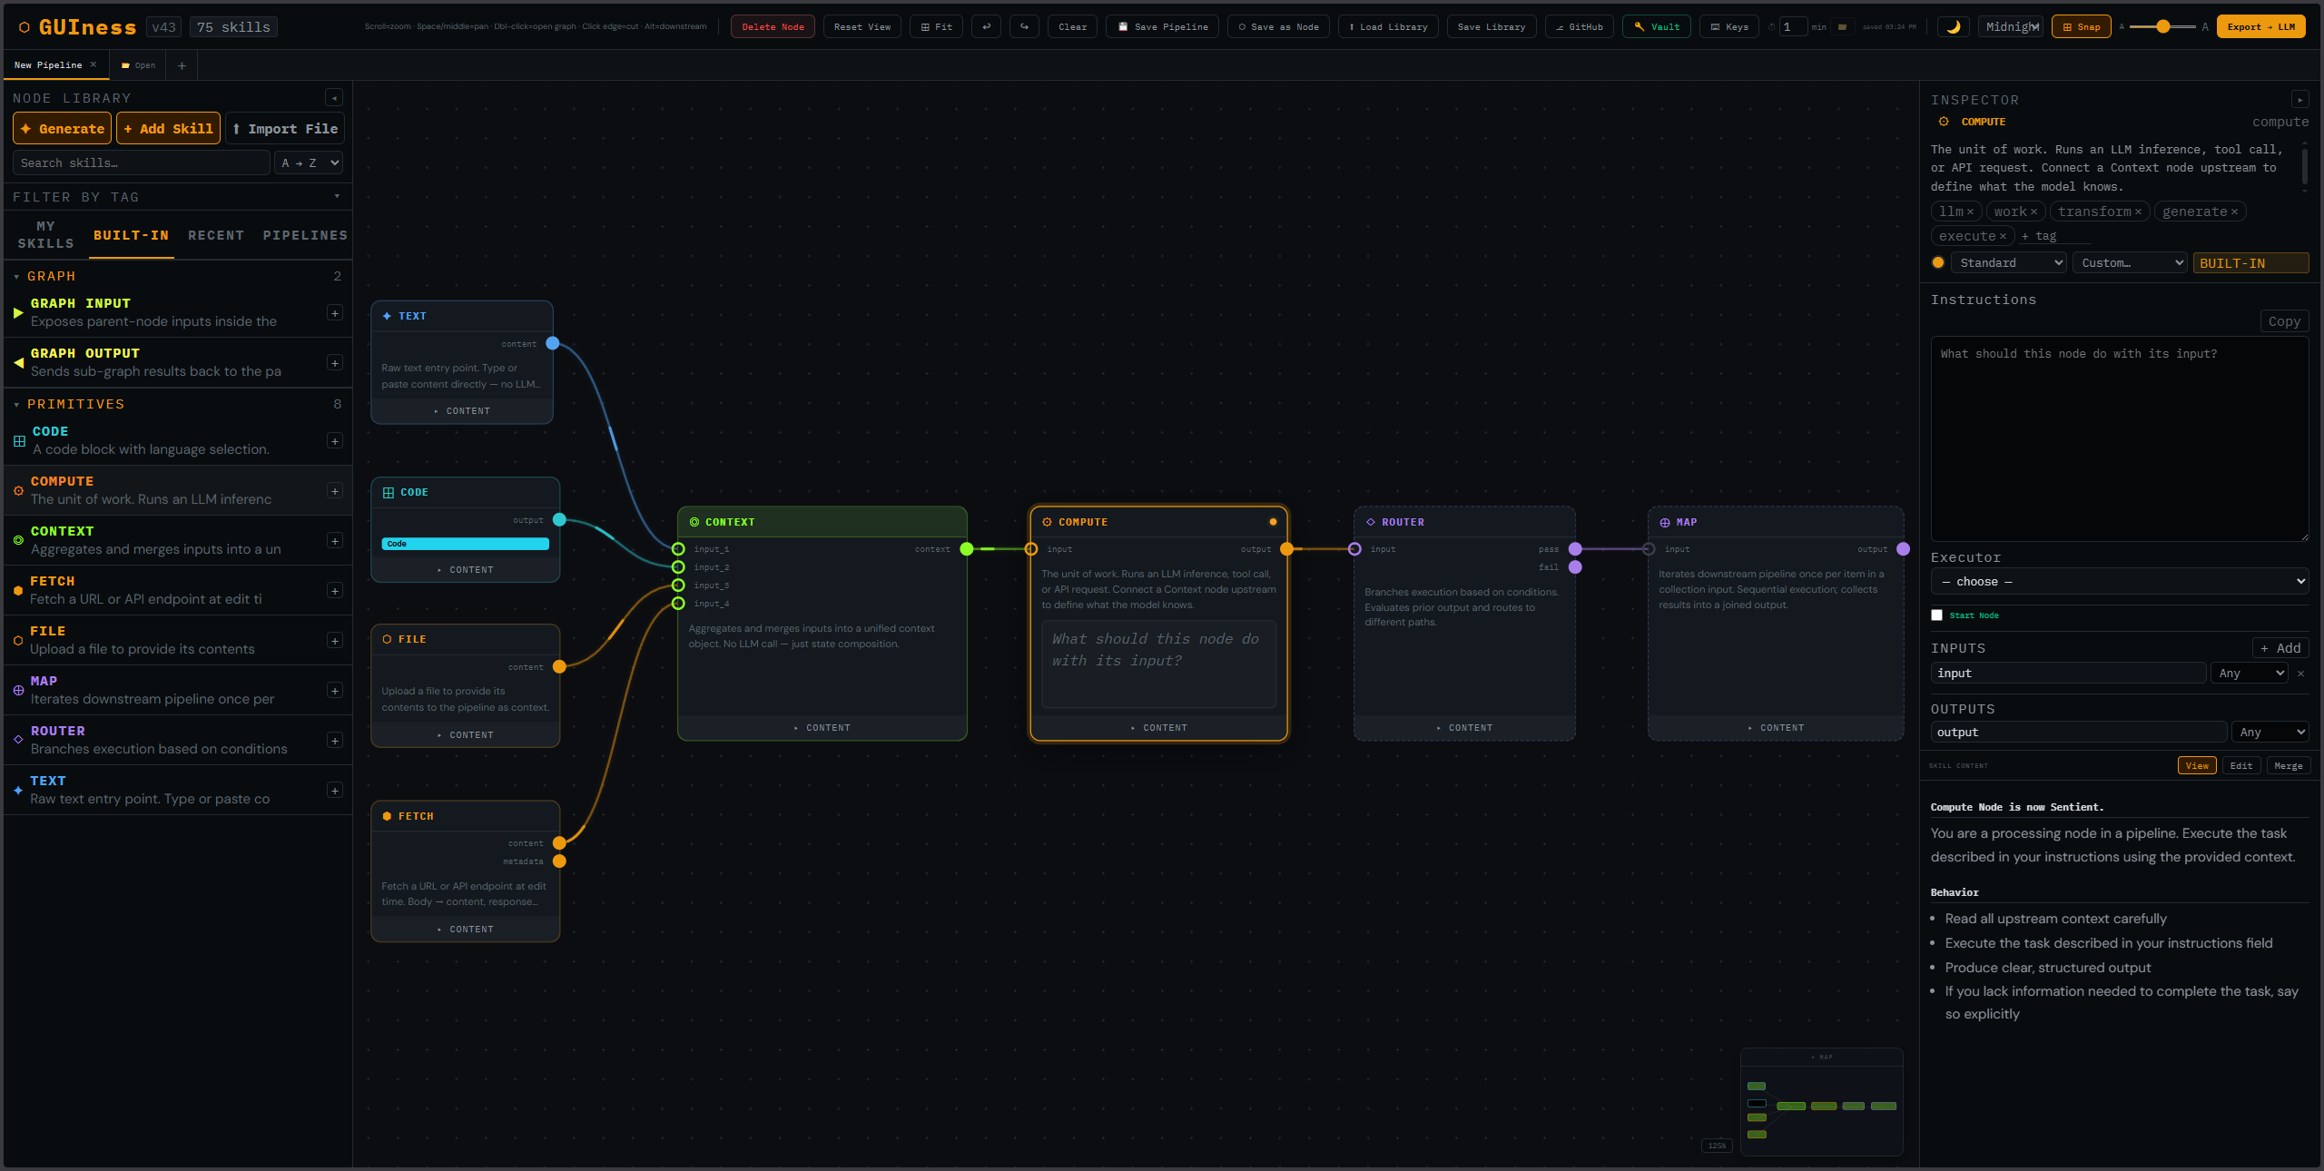Remove the transform tag

[x=2138, y=212]
